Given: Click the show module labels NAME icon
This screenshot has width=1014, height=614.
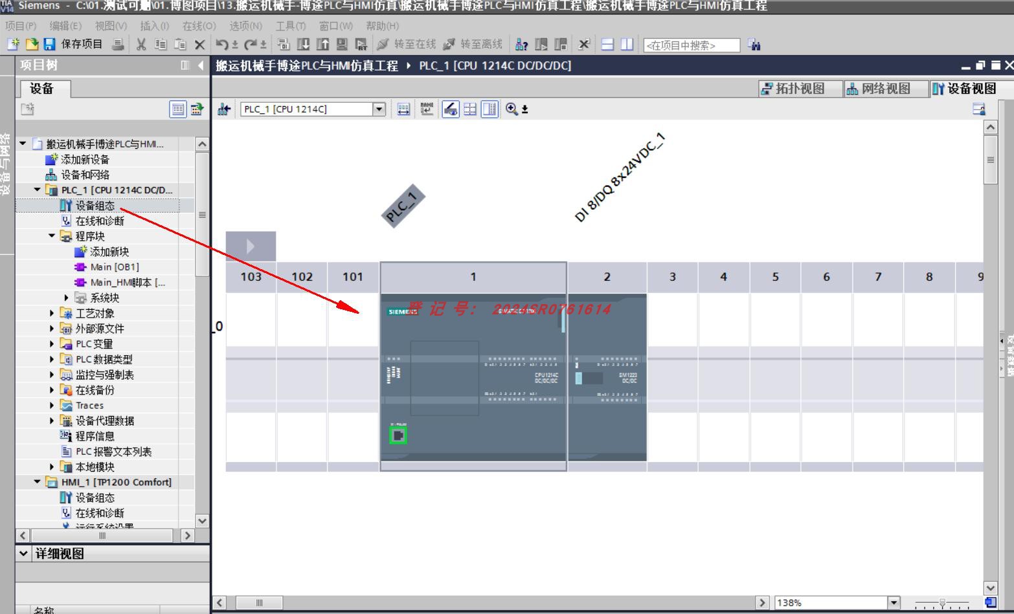Looking at the screenshot, I should (x=427, y=109).
